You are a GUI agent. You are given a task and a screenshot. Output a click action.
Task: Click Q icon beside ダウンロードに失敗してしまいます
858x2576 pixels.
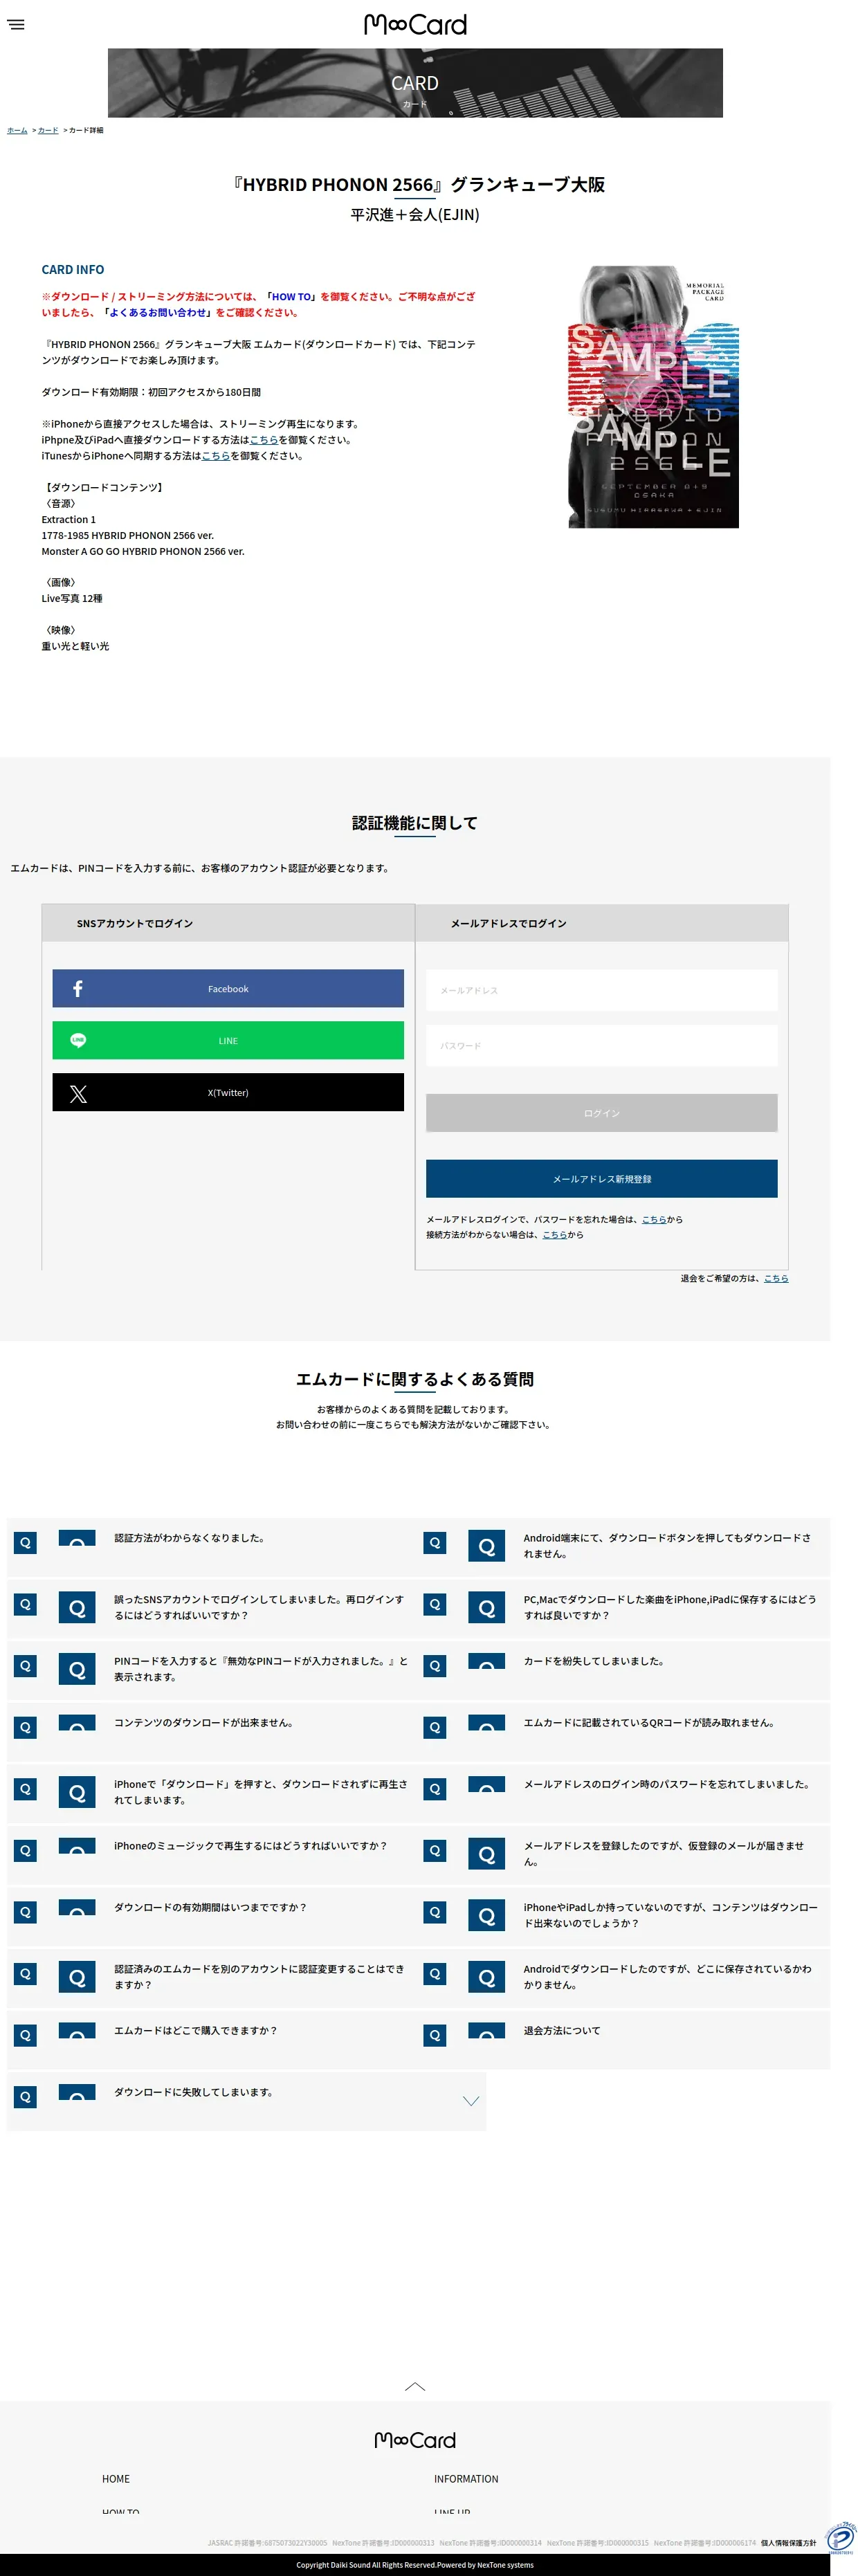(x=25, y=2097)
